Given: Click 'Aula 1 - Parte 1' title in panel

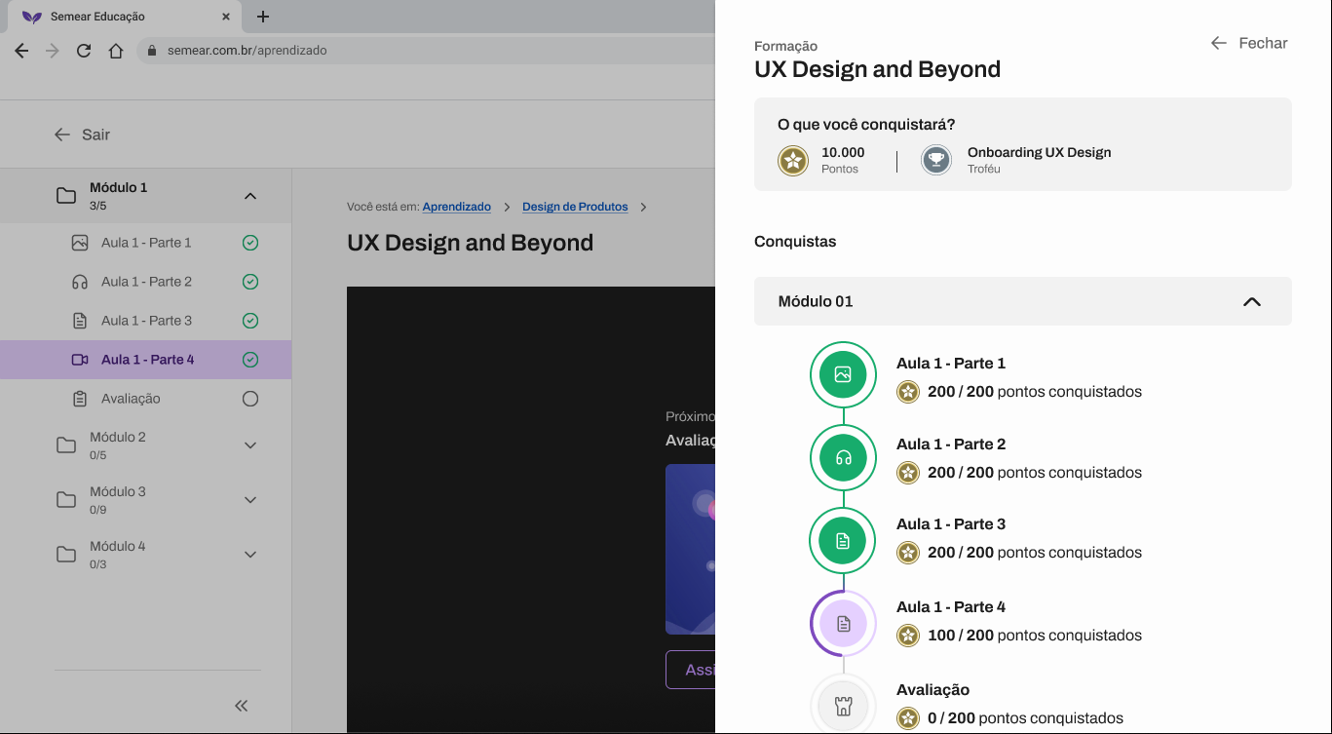Looking at the screenshot, I should click(x=951, y=364).
